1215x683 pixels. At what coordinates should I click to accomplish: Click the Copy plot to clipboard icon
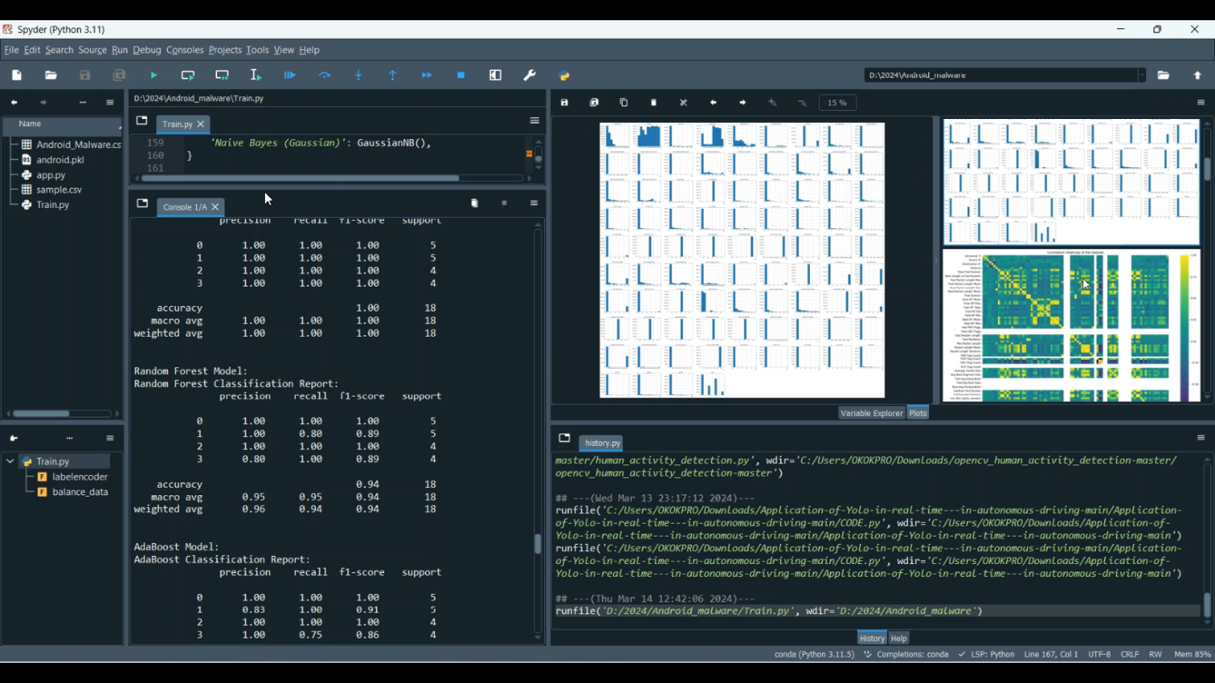[x=624, y=103]
